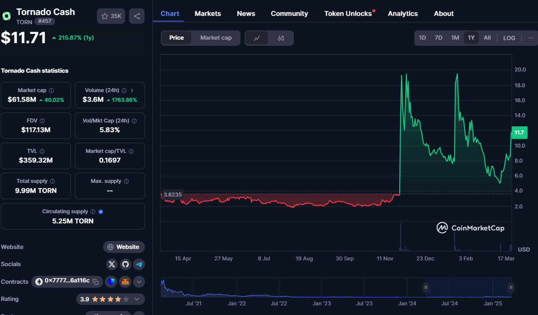538x315 pixels.
Task: Click the 9.99M TORN total supply value
Action: click(36, 190)
